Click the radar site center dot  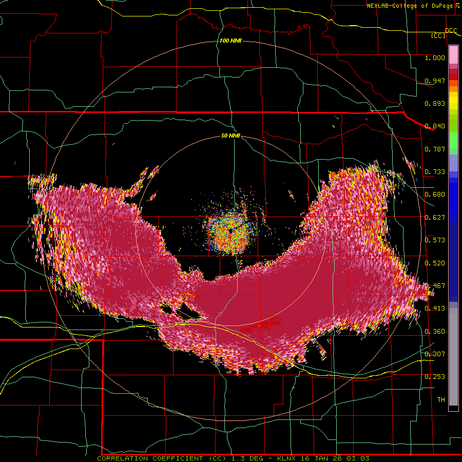click(x=231, y=232)
